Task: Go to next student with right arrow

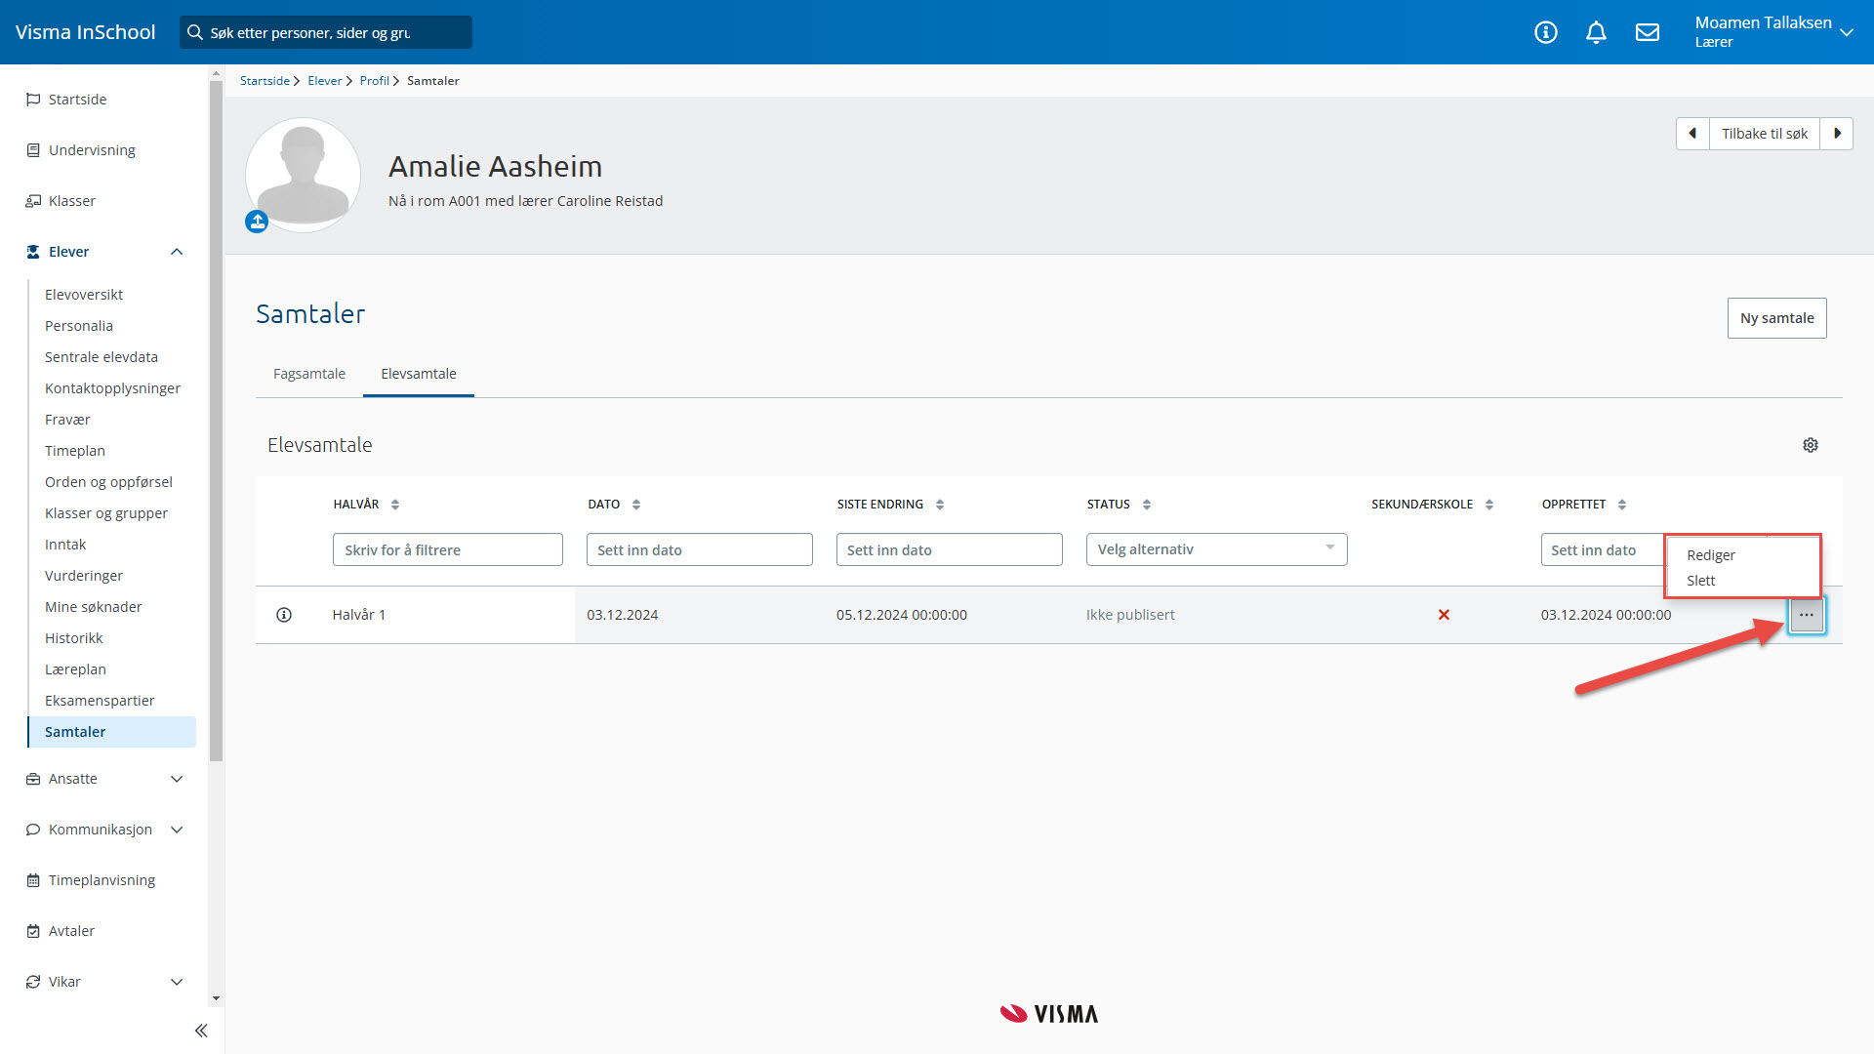Action: [x=1837, y=134]
